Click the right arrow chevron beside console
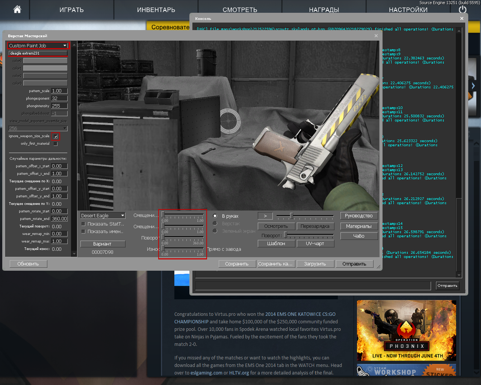Viewport: 481px width, 385px height. 473,86
